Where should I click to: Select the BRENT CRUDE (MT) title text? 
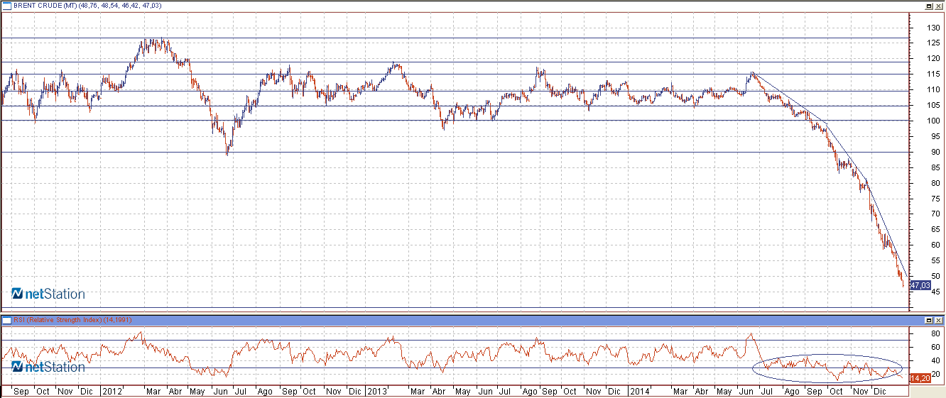click(45, 5)
